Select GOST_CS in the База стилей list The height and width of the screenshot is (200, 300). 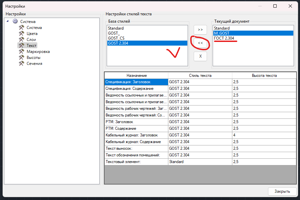click(x=115, y=38)
